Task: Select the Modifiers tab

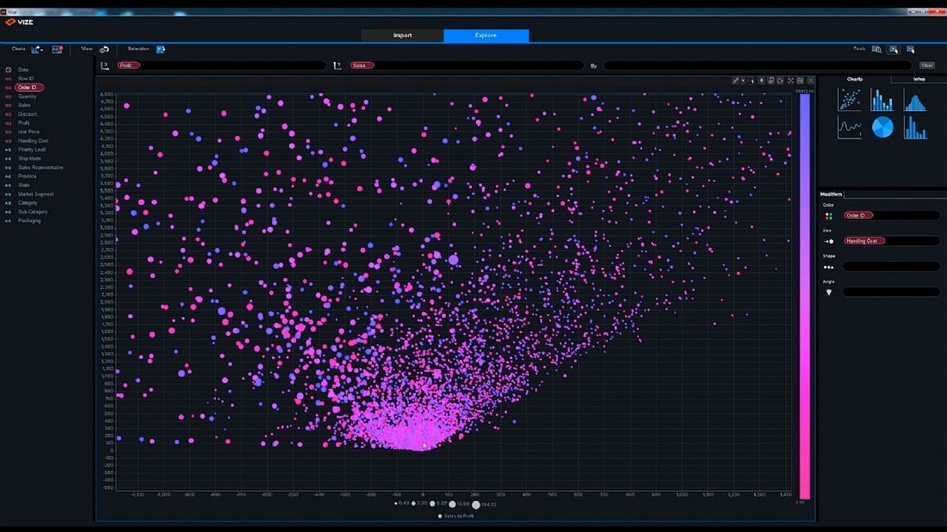Action: tap(831, 194)
